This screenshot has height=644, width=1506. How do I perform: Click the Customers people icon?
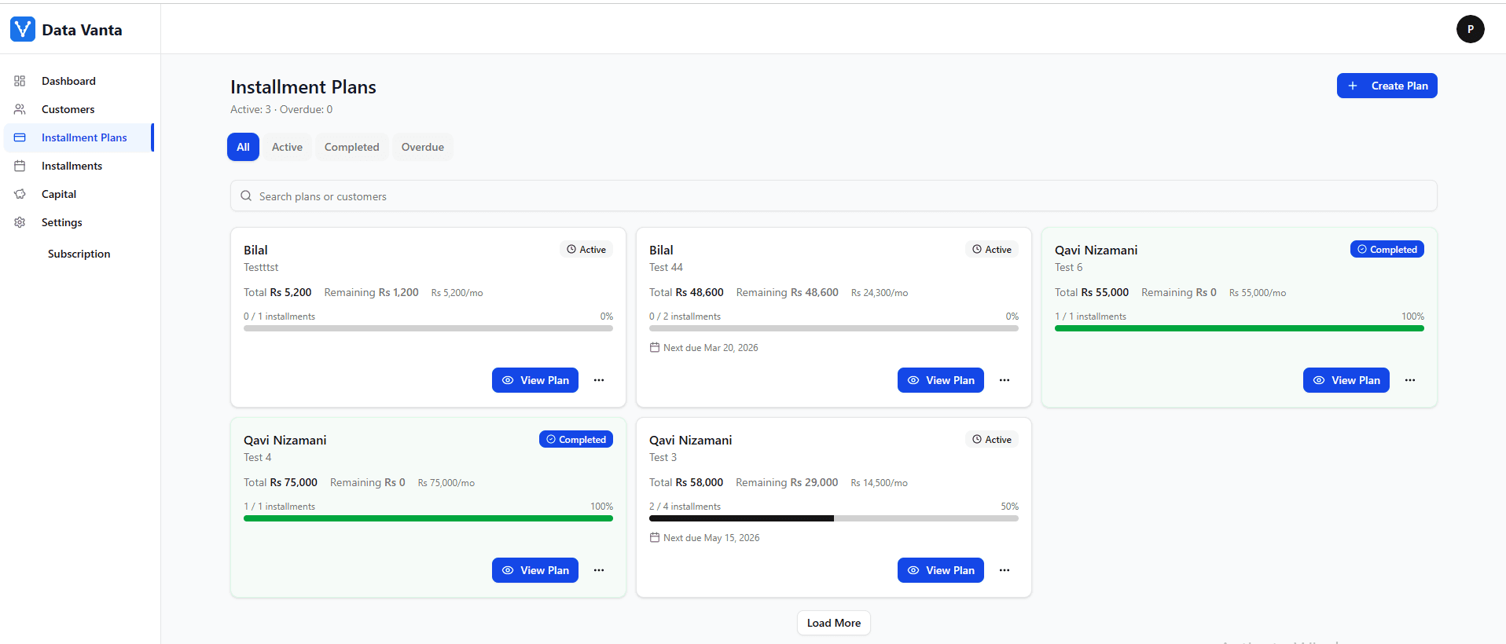[20, 109]
